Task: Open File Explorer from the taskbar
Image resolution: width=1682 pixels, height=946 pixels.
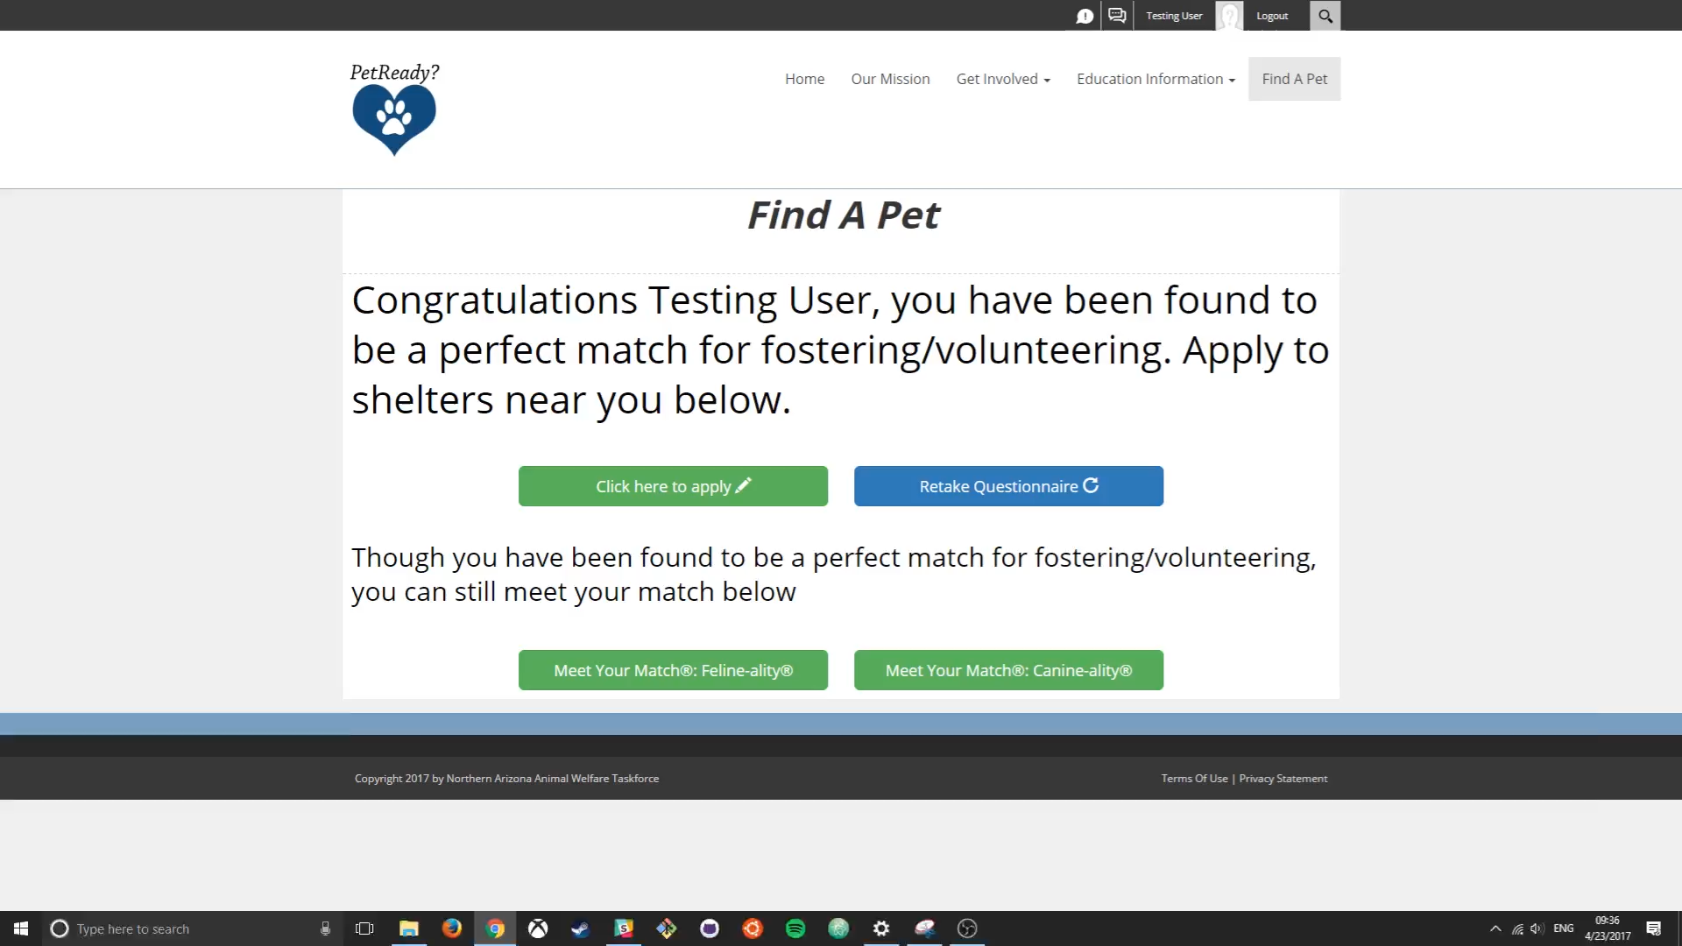Action: click(x=409, y=928)
